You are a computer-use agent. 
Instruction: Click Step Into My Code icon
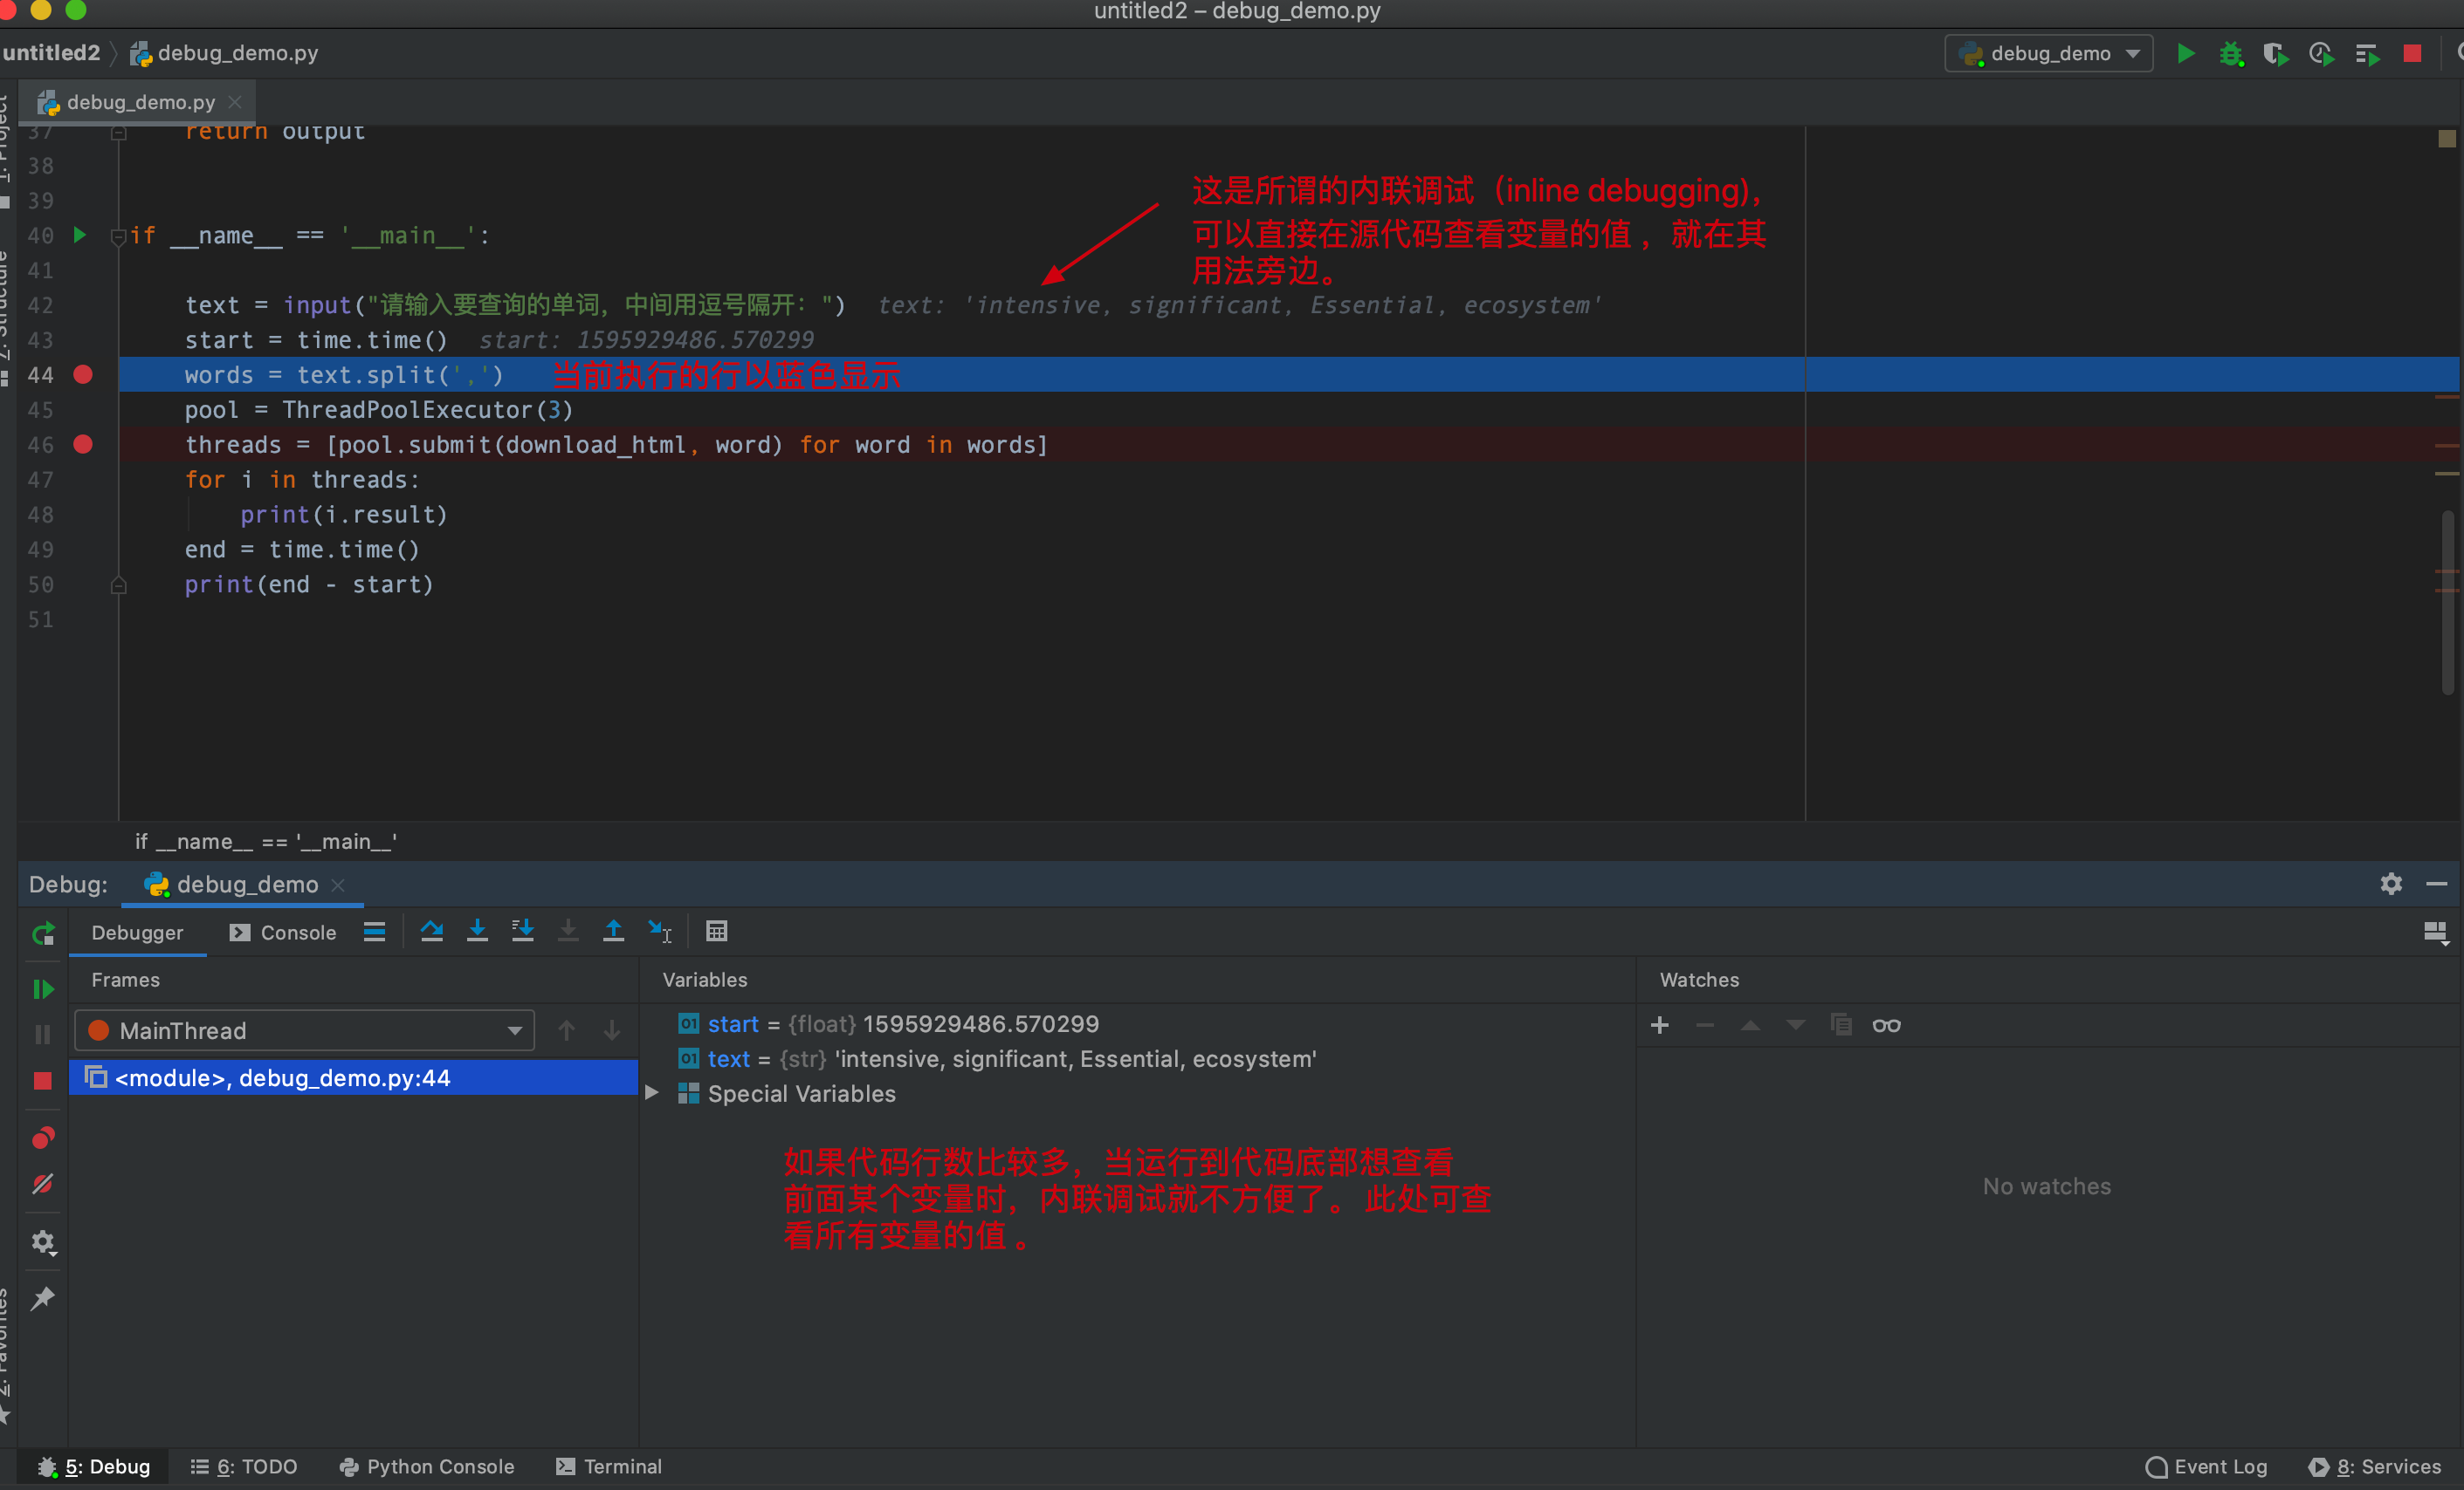click(x=523, y=932)
